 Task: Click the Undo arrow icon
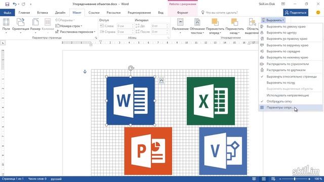(15, 4)
